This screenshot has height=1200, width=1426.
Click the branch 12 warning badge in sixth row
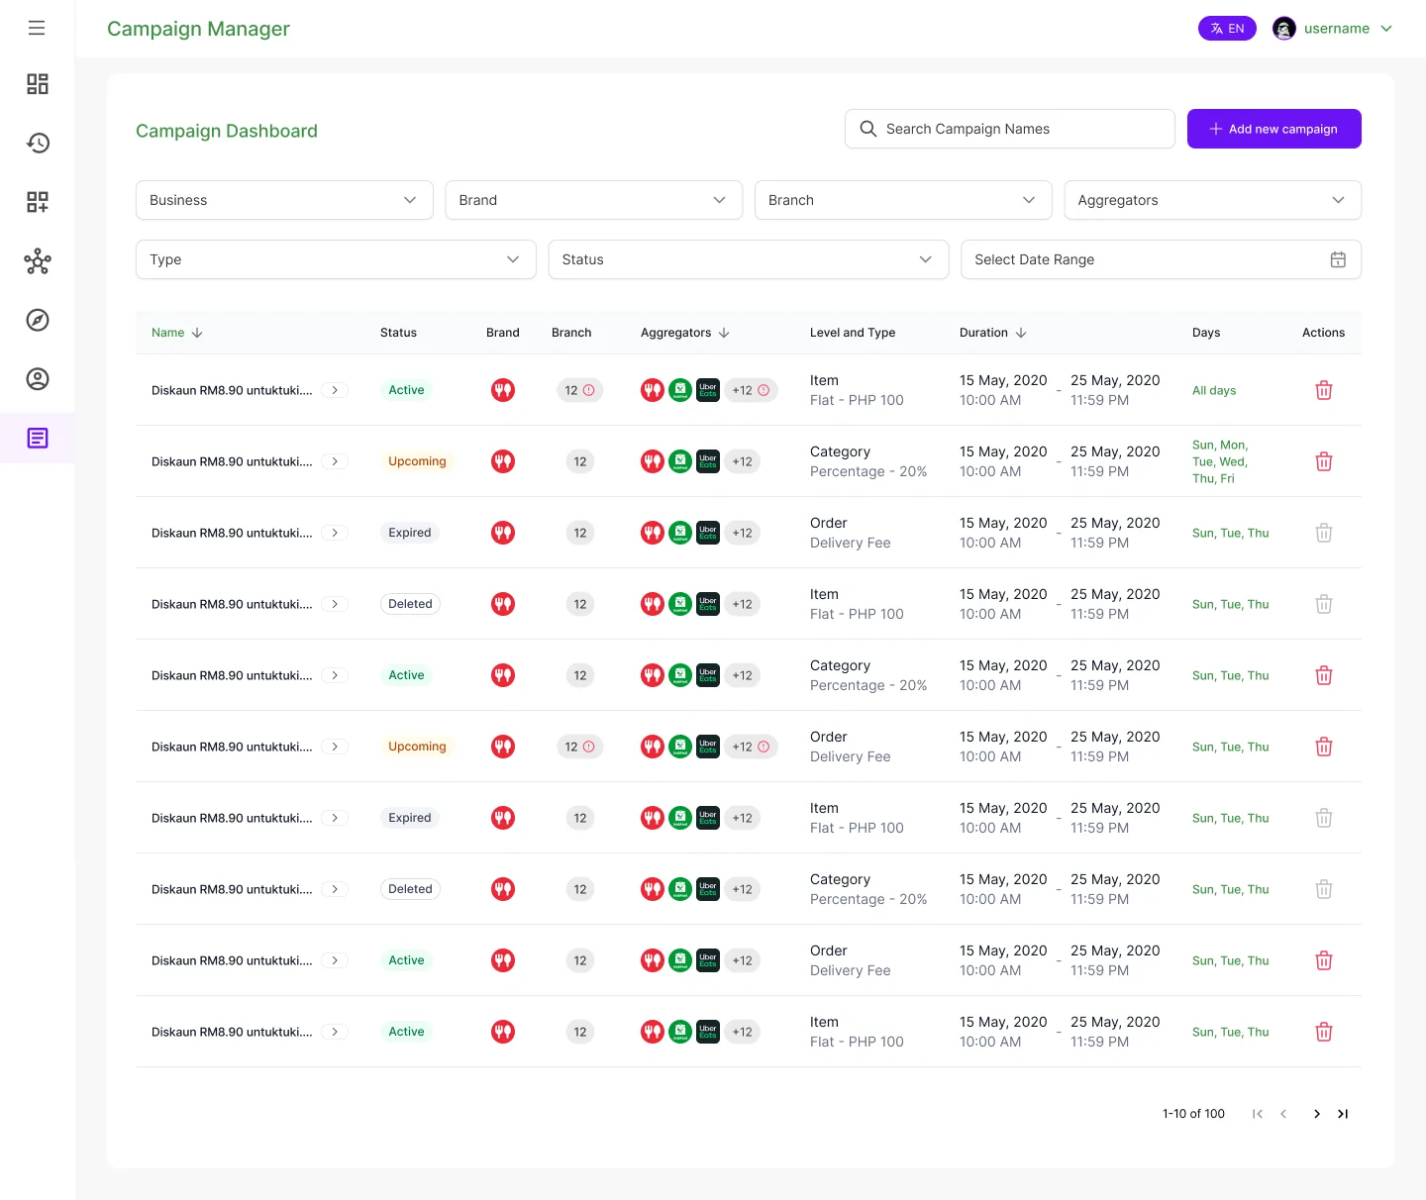tap(579, 747)
